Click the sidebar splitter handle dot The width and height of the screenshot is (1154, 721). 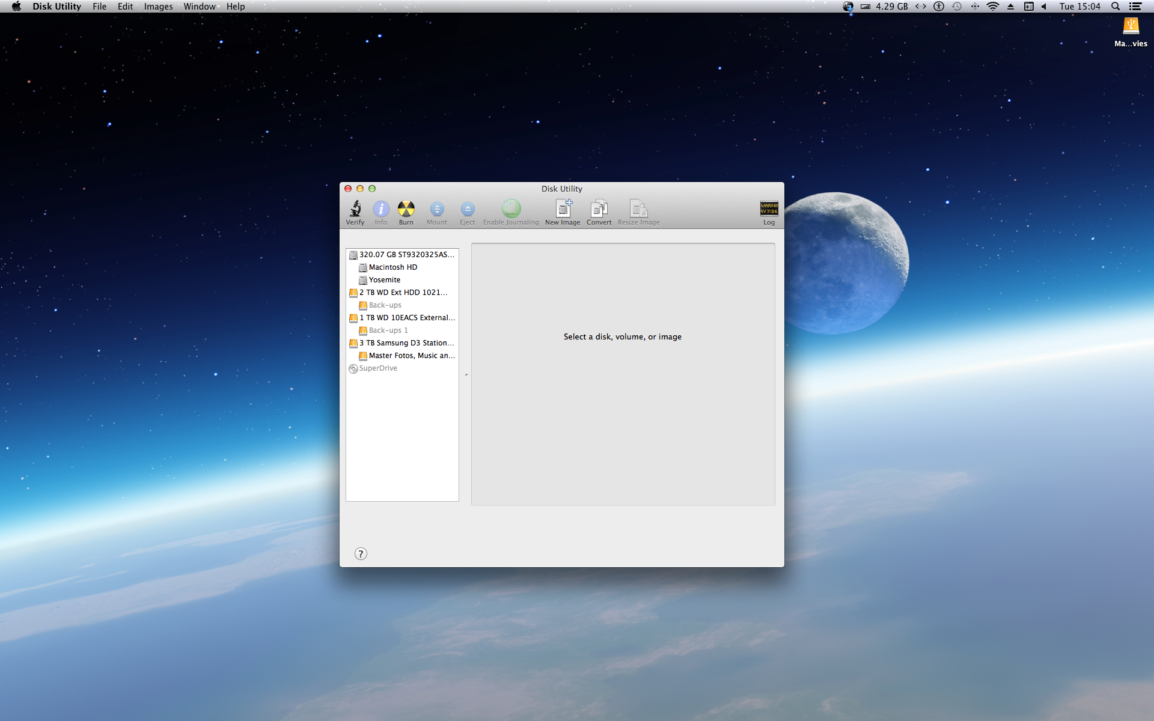466,375
